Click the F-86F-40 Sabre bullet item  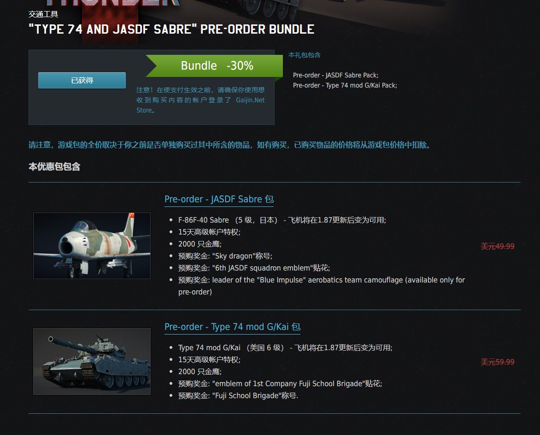(282, 220)
